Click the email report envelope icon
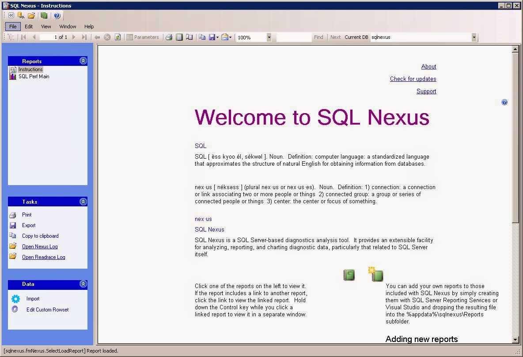Image resolution: width=523 pixels, height=357 pixels. (x=225, y=37)
